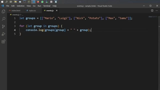Close the events.js tab

click(57, 10)
